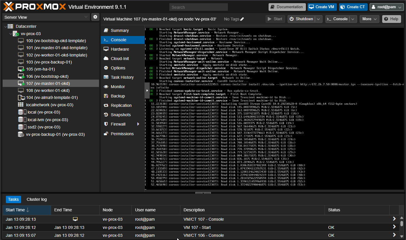Select the ssd2 storage on vv-prox-03

point(44,127)
